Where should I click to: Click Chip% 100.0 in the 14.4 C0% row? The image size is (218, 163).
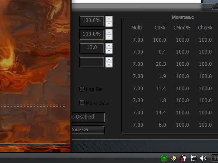[205, 112]
